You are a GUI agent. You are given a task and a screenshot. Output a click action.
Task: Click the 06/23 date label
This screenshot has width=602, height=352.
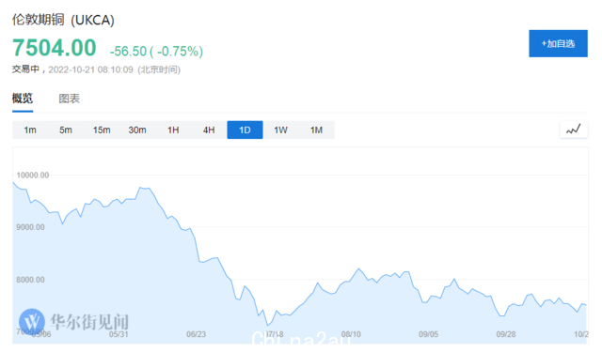click(197, 334)
